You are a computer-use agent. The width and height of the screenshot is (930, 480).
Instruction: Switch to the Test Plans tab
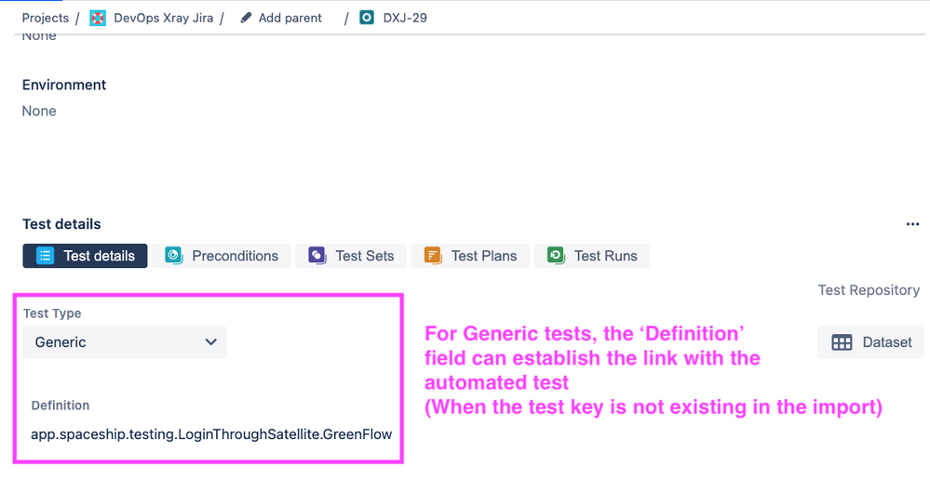pyautogui.click(x=470, y=256)
